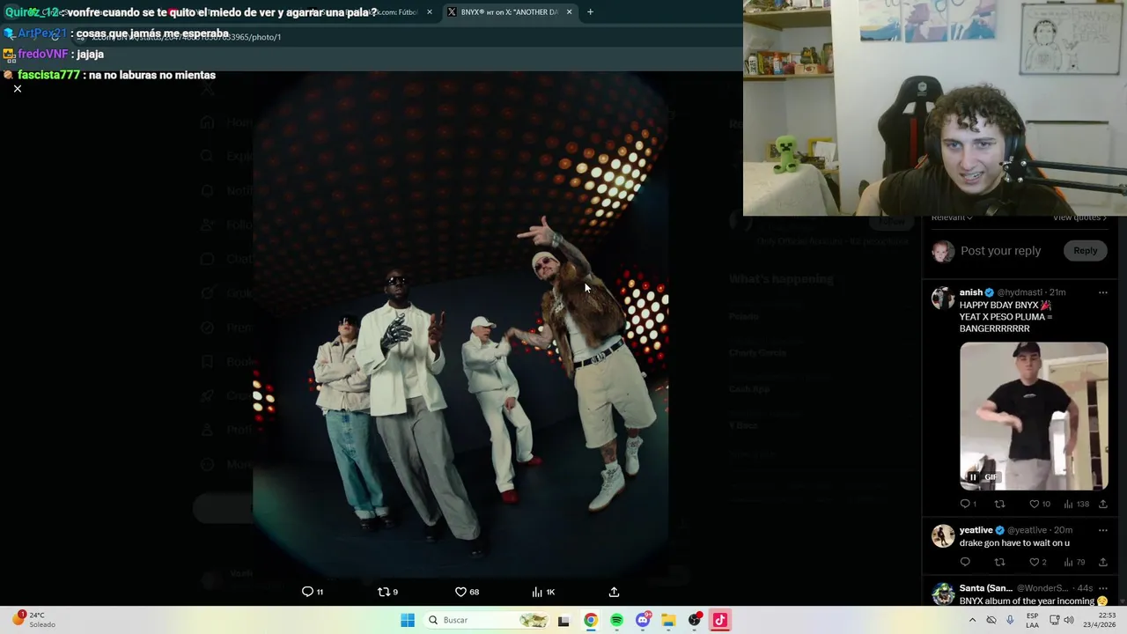Like yeatlive's reply showing 2 likes
The height and width of the screenshot is (634, 1127).
tap(1038, 562)
